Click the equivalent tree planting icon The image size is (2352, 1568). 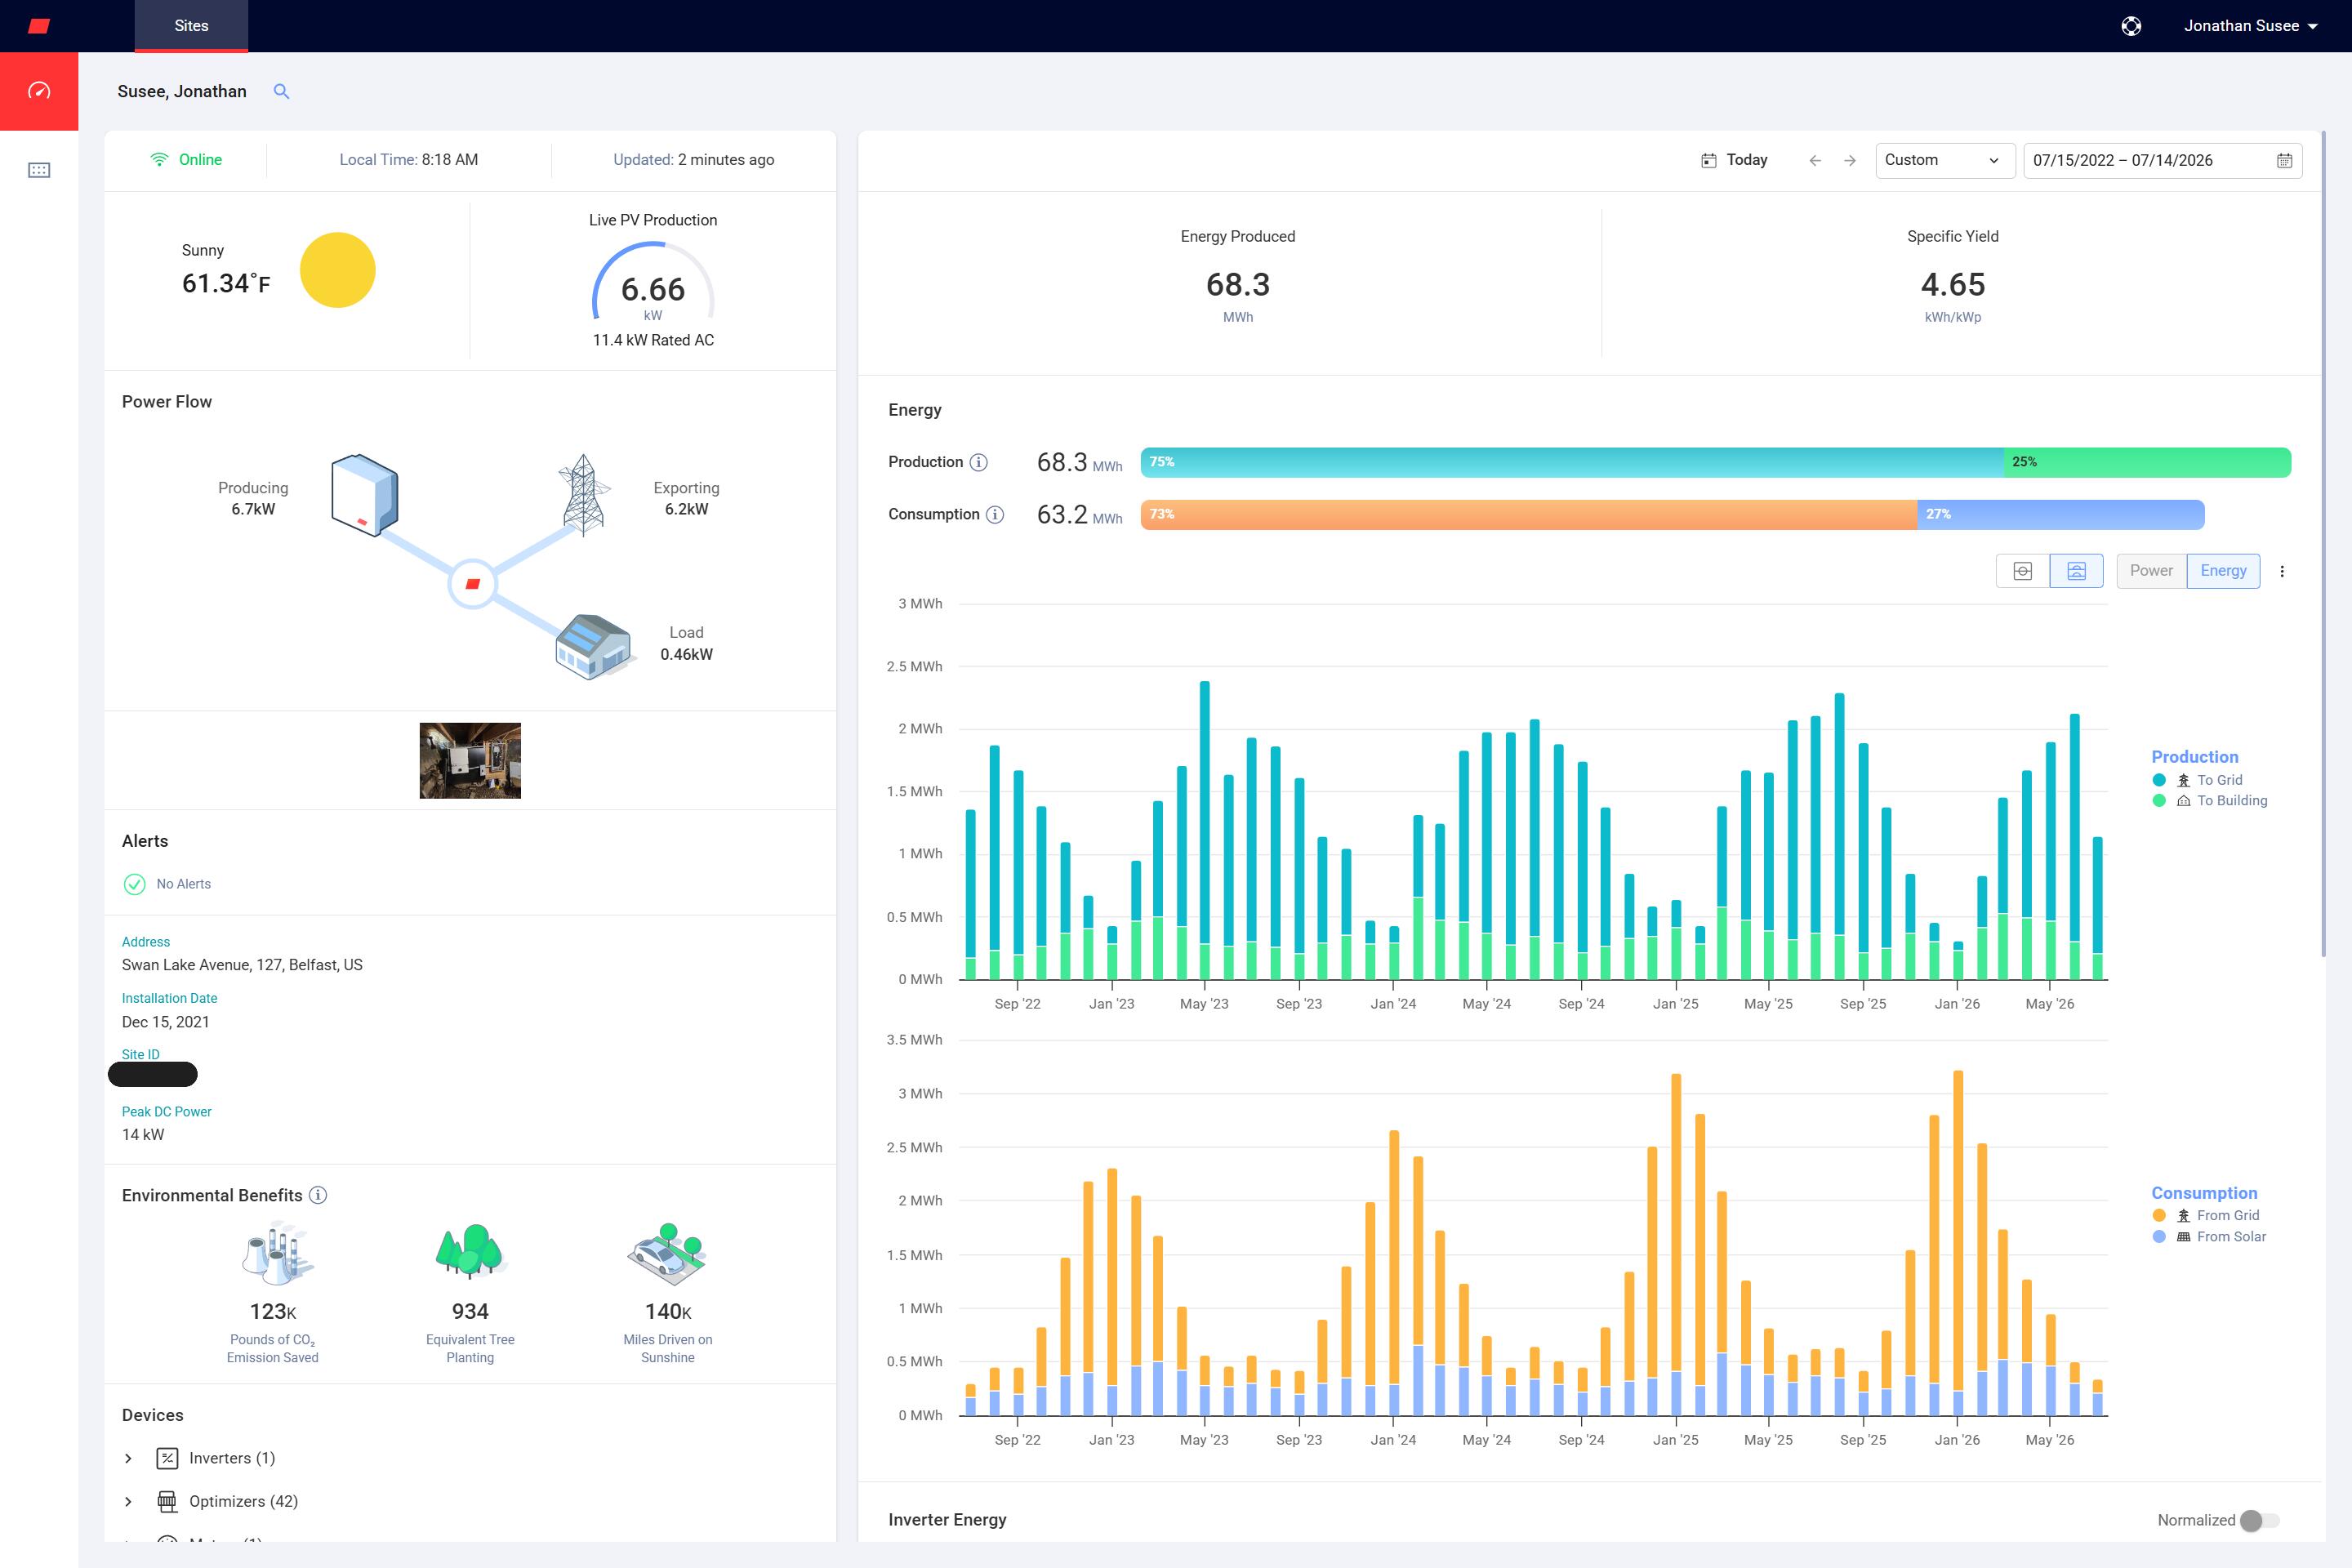click(470, 1251)
